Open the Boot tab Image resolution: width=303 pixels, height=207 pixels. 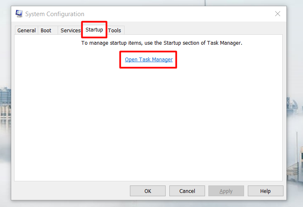click(x=46, y=31)
